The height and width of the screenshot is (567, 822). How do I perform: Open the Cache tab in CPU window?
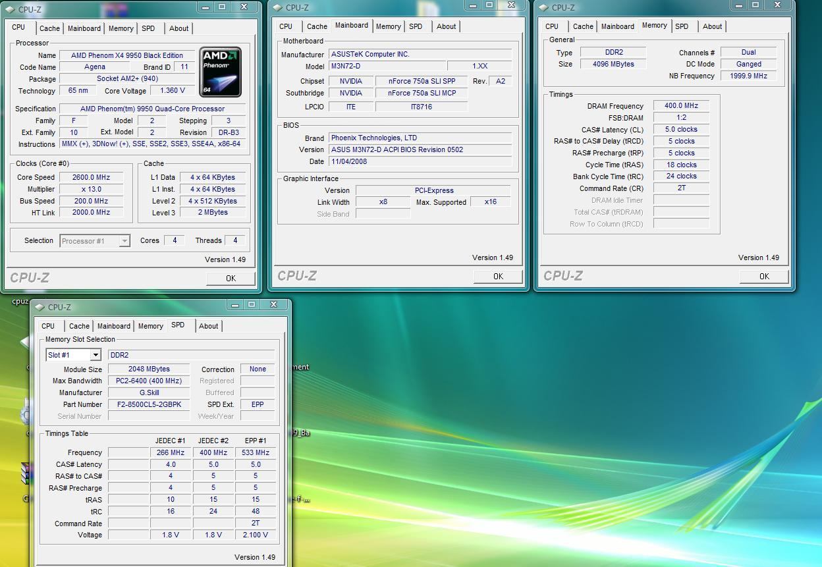(49, 28)
